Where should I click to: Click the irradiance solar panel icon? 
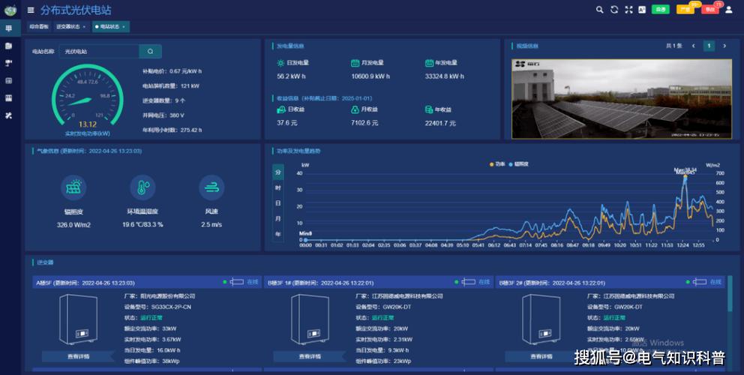coord(73,187)
